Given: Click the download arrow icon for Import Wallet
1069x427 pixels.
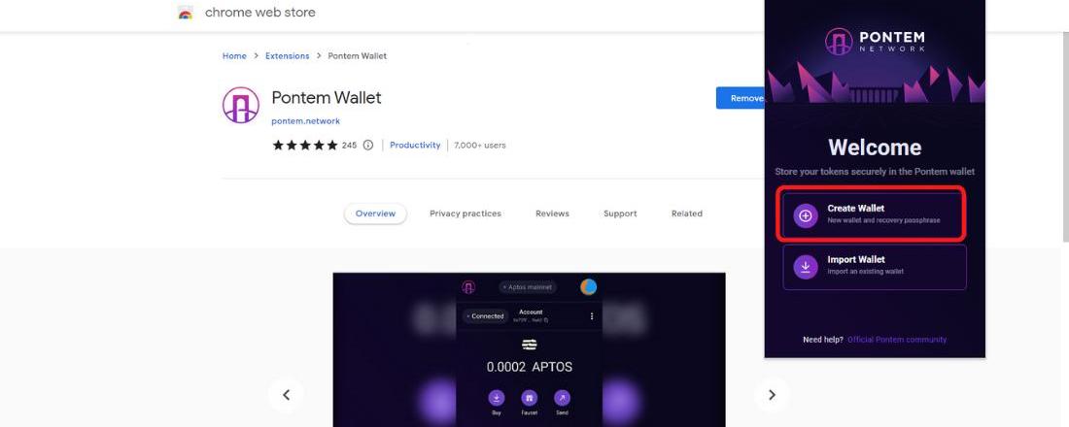Looking at the screenshot, I should 806,267.
